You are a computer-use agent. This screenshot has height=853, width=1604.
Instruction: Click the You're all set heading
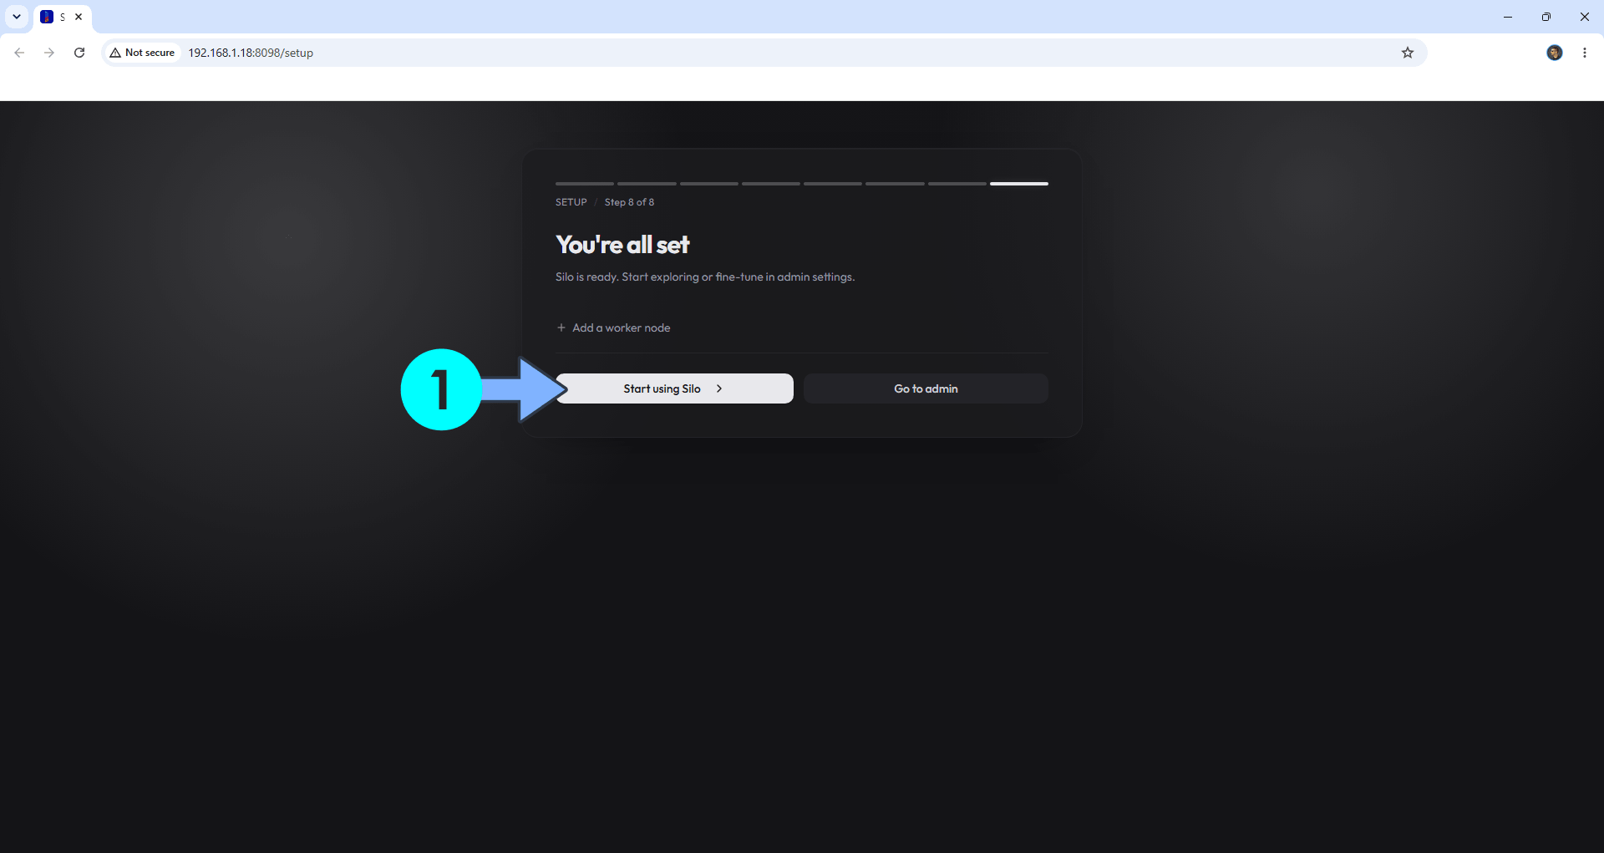622,245
